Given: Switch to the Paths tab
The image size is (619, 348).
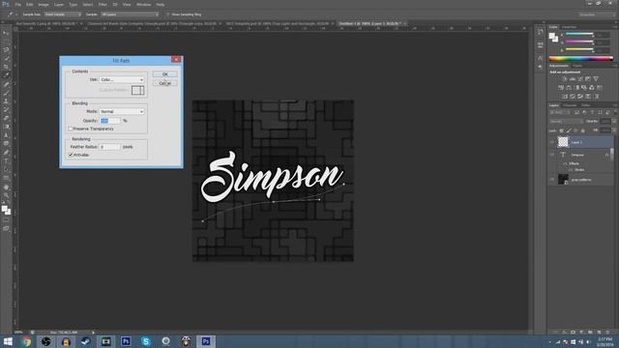Looking at the screenshot, I should tap(585, 105).
